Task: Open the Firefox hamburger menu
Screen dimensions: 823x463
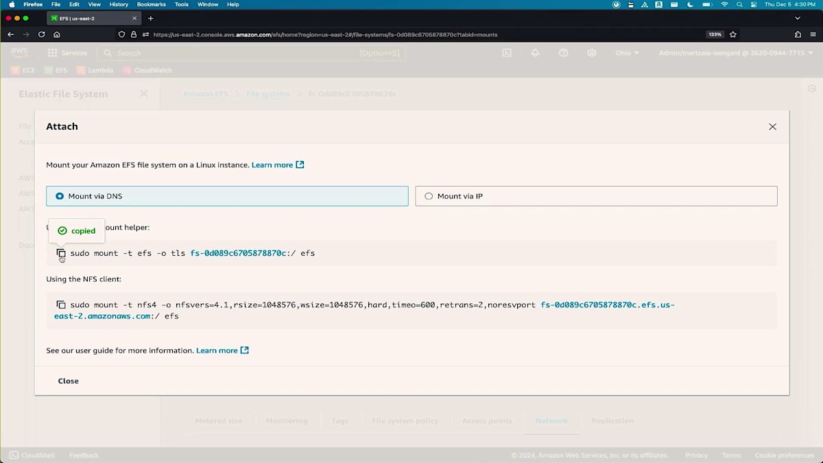Action: (x=813, y=34)
